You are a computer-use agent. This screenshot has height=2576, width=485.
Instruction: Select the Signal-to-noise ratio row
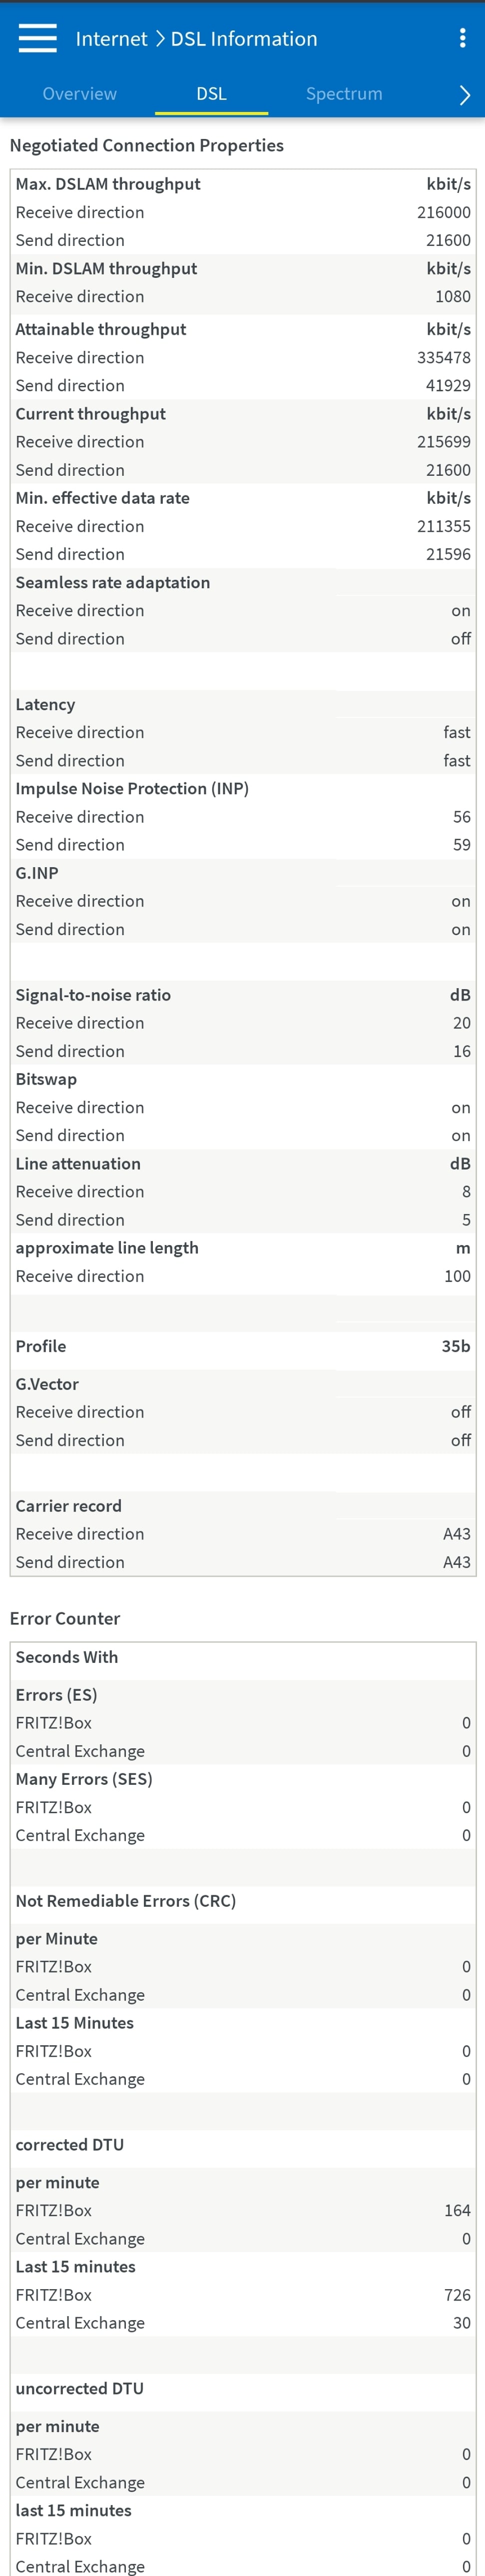(243, 995)
